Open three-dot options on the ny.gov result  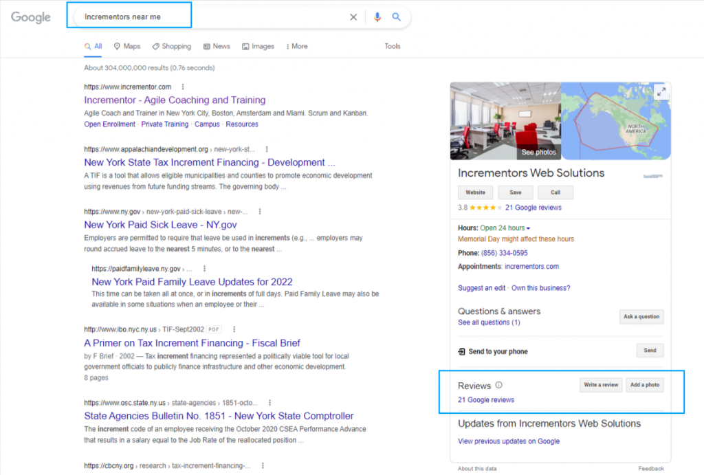pyautogui.click(x=259, y=211)
